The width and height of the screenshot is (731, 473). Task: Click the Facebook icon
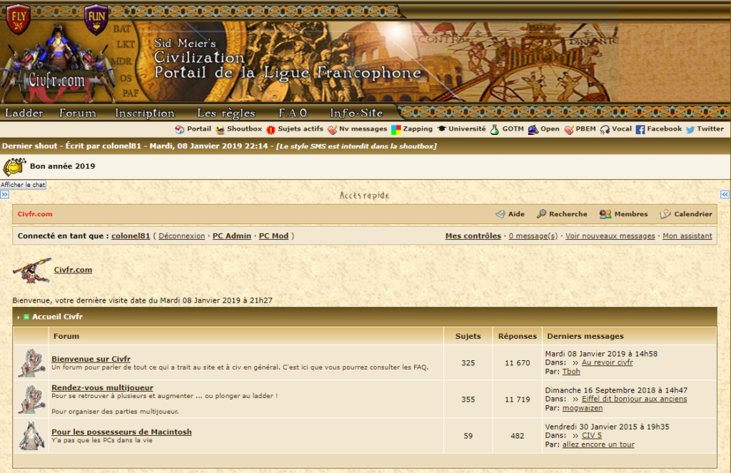[x=640, y=130]
